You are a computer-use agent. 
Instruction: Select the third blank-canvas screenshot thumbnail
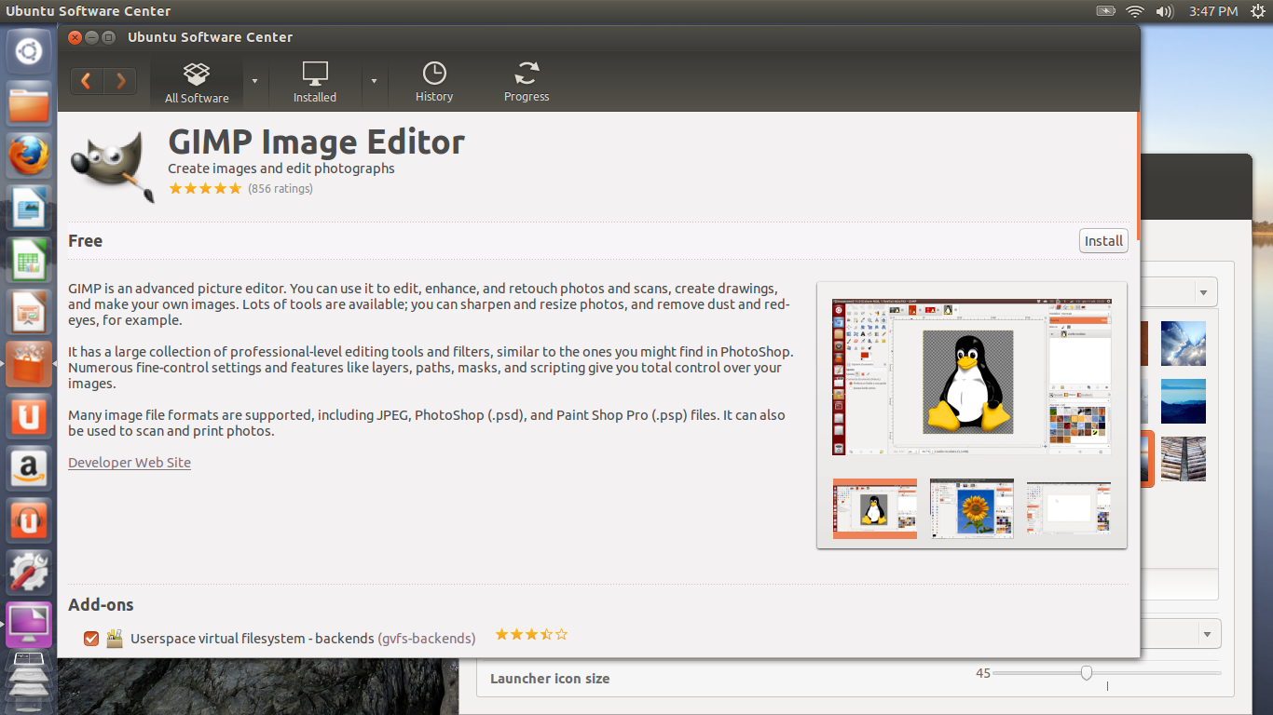(x=1068, y=508)
